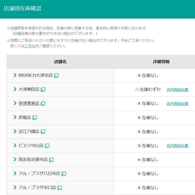
Task: Open the new-window icon beside BRANCH大津京店
Action: pos(56,76)
